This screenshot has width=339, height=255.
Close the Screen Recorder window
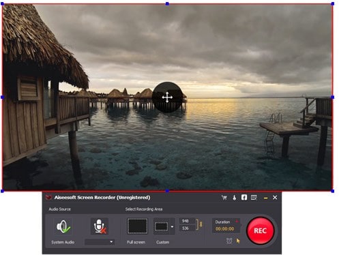[275, 198]
